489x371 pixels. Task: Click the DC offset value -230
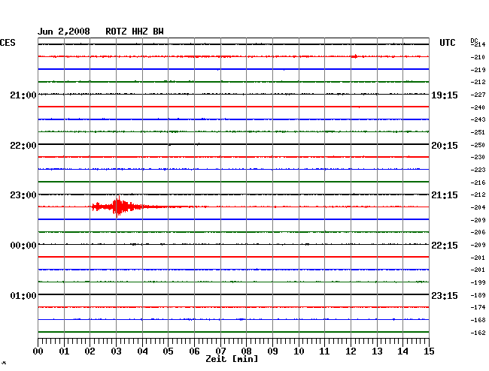coord(478,157)
